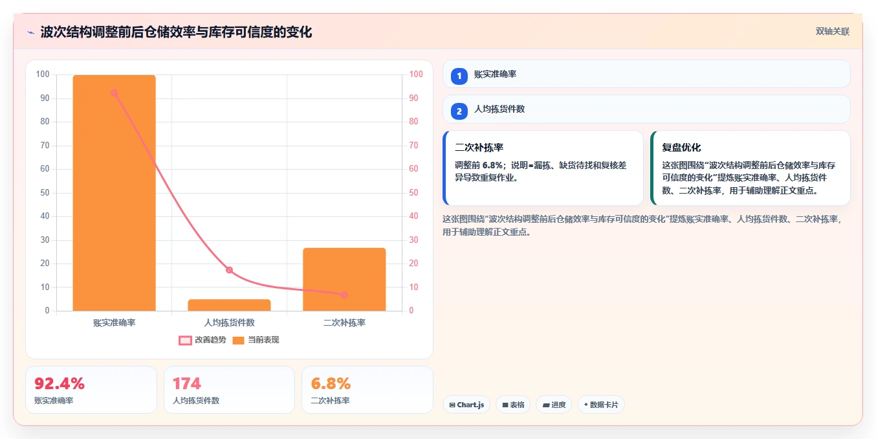Image resolution: width=876 pixels, height=439 pixels.
Task: Click the 当前表现 legend label
Action: click(263, 340)
